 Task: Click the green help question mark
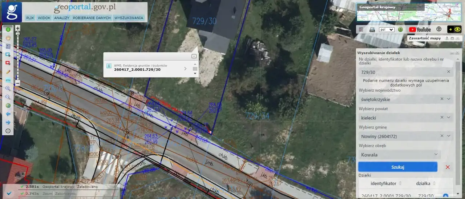(x=400, y=29)
